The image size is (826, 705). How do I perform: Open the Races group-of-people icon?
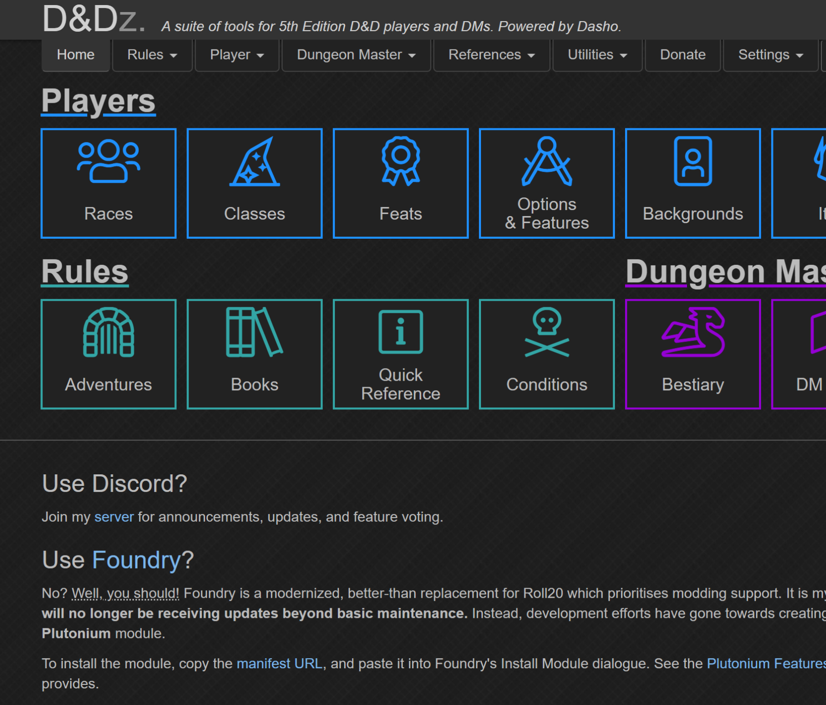pos(108,161)
